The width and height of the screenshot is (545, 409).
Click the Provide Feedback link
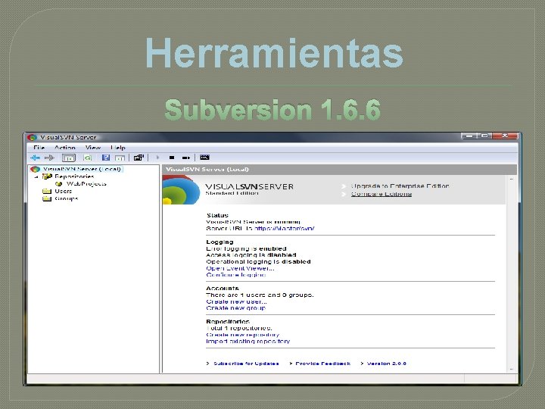(323, 364)
